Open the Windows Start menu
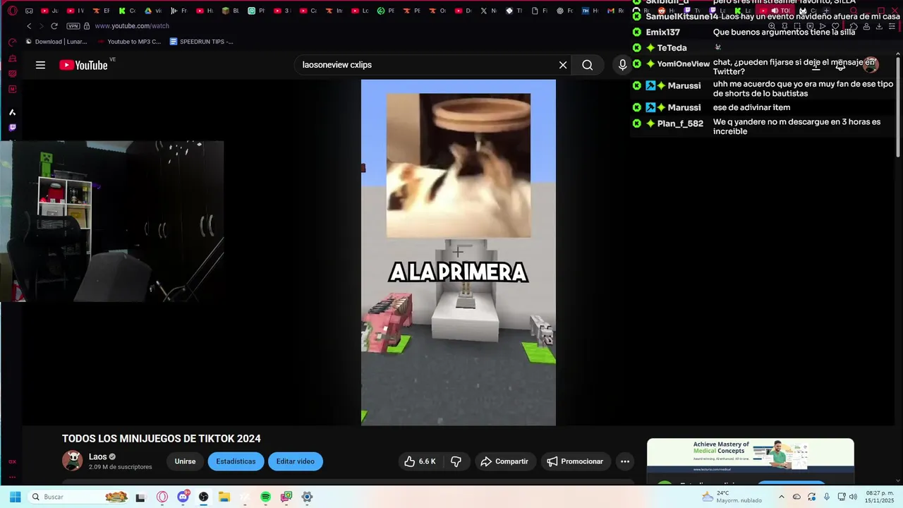This screenshot has width=903, height=508. 15,497
